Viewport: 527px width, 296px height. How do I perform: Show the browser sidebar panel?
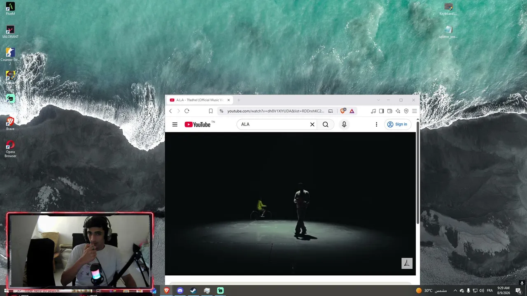coord(382,111)
